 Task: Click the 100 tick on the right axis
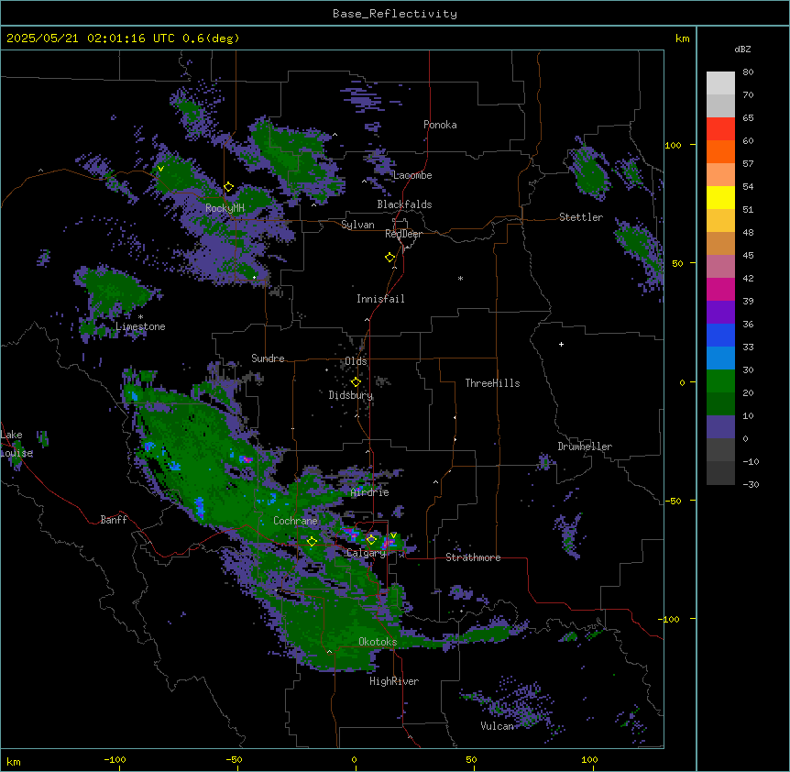(x=673, y=145)
